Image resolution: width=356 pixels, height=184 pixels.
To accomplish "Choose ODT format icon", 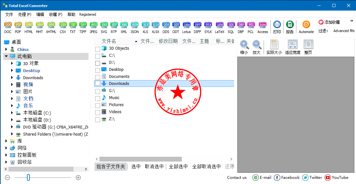I will pyautogui.click(x=176, y=27).
